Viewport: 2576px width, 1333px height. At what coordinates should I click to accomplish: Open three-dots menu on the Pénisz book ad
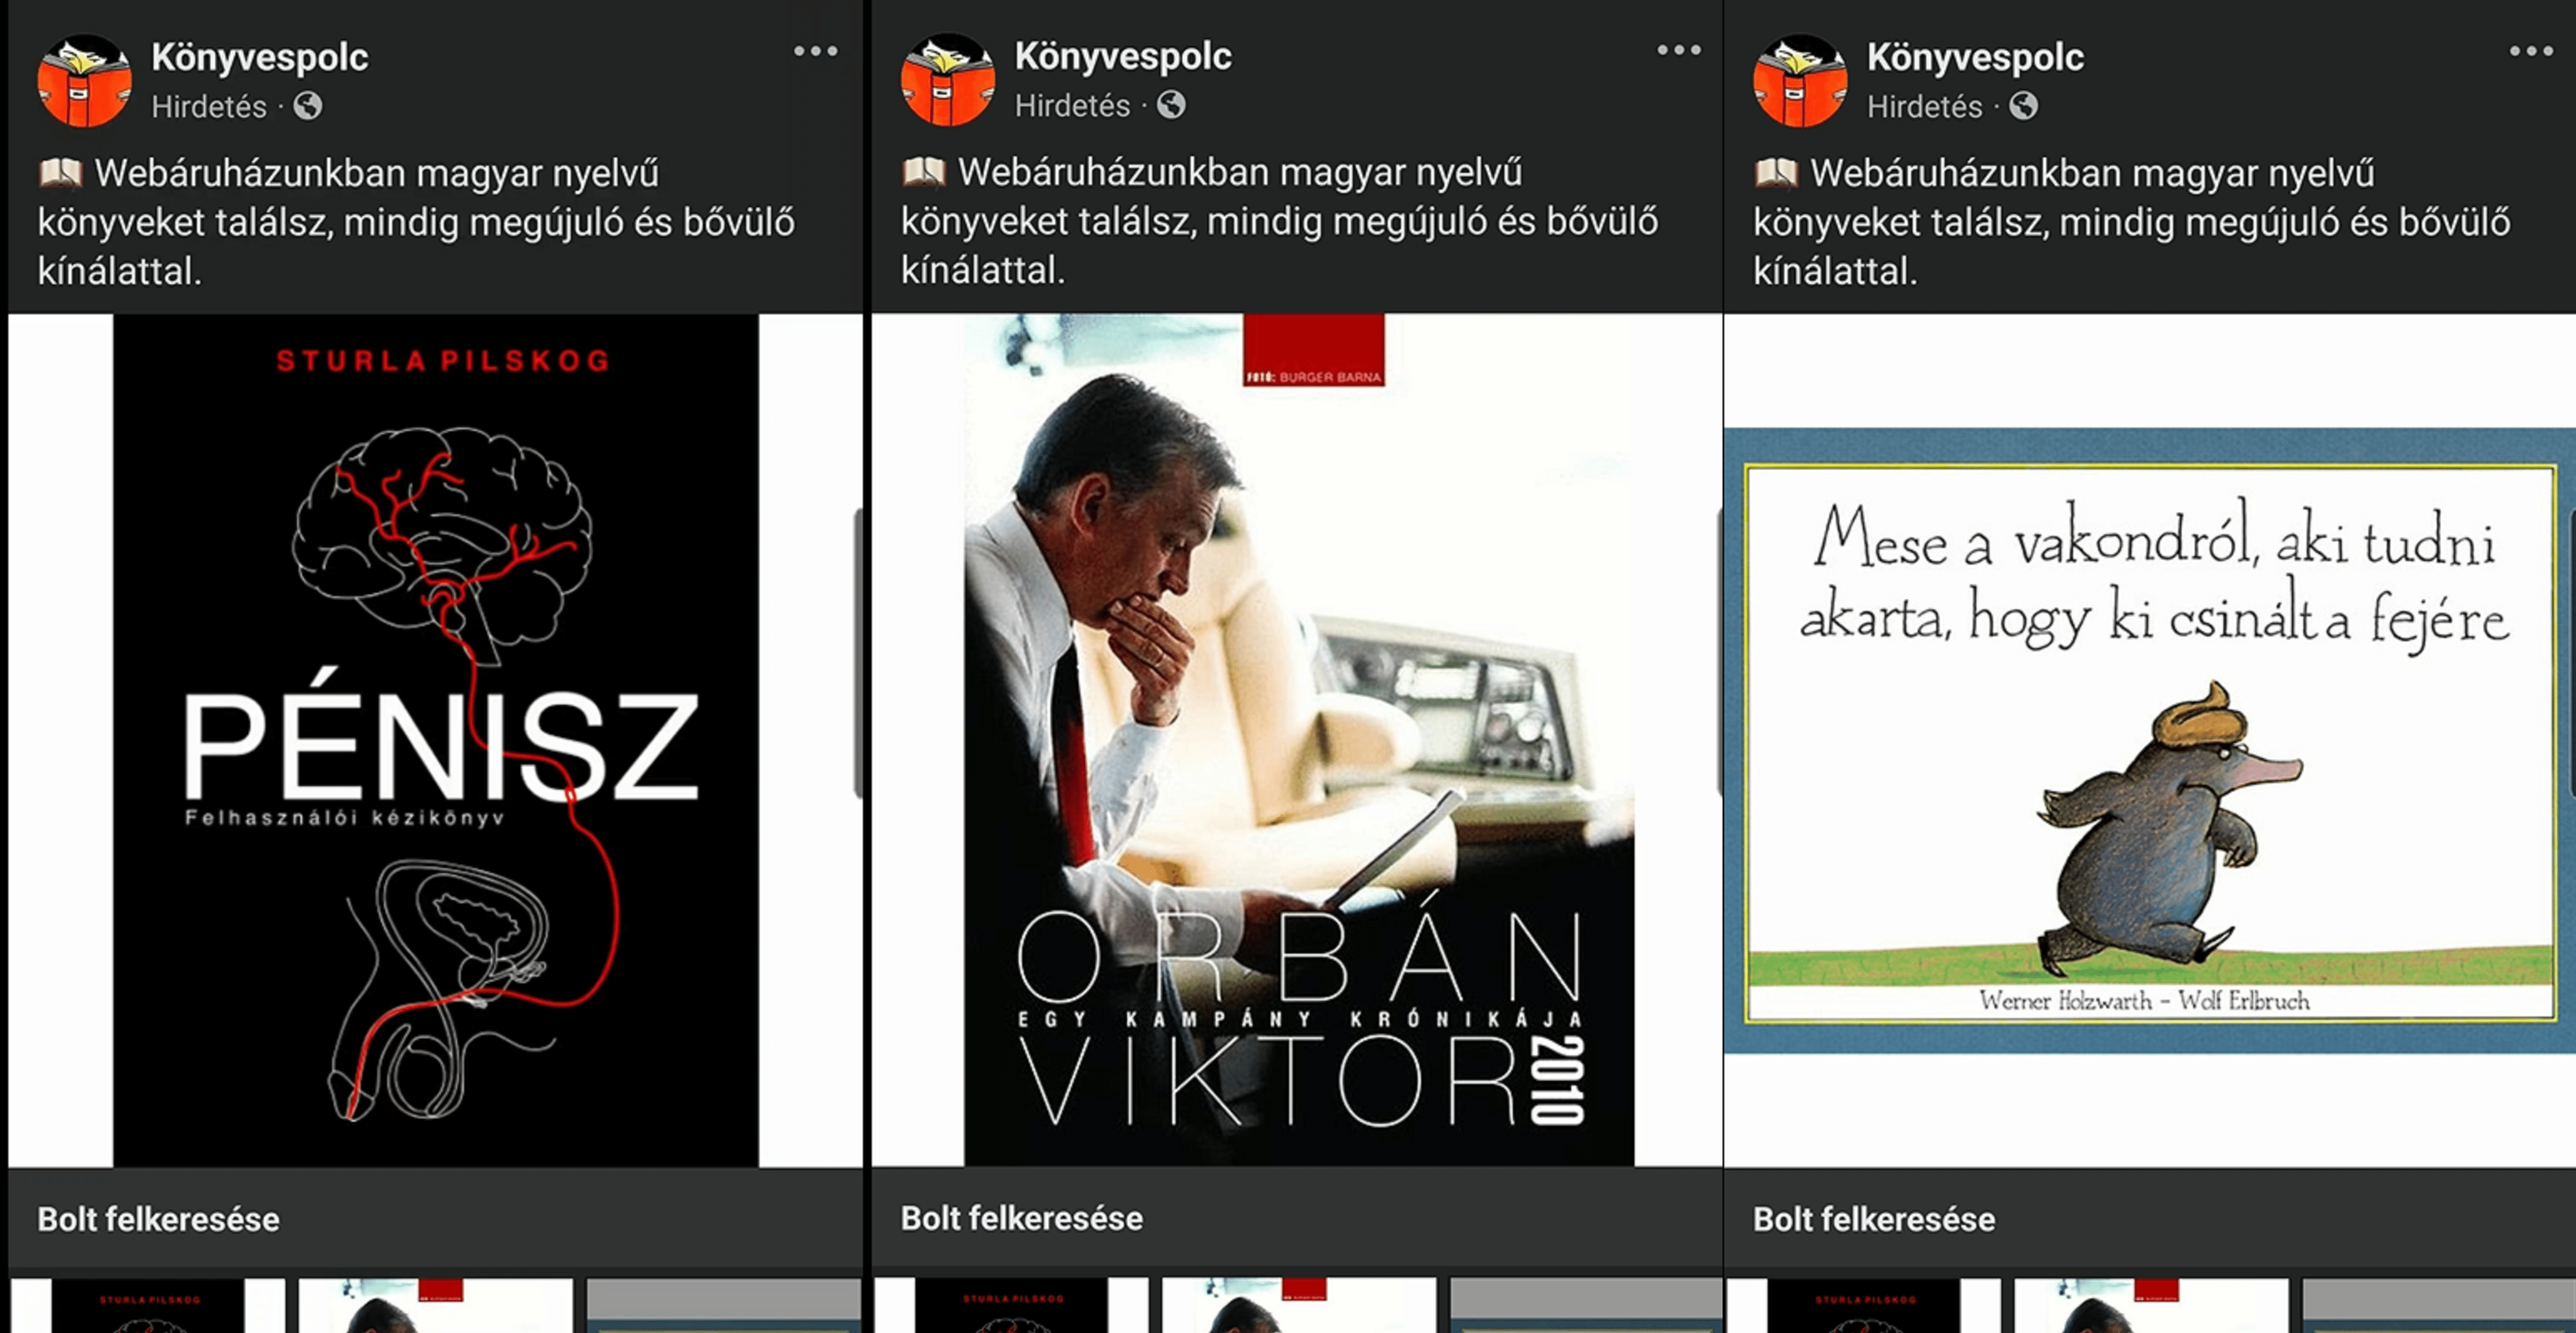[x=815, y=51]
